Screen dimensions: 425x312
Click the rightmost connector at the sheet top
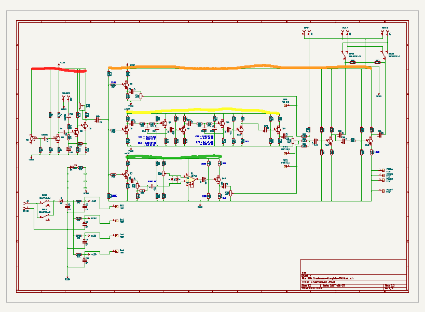[x=385, y=33]
